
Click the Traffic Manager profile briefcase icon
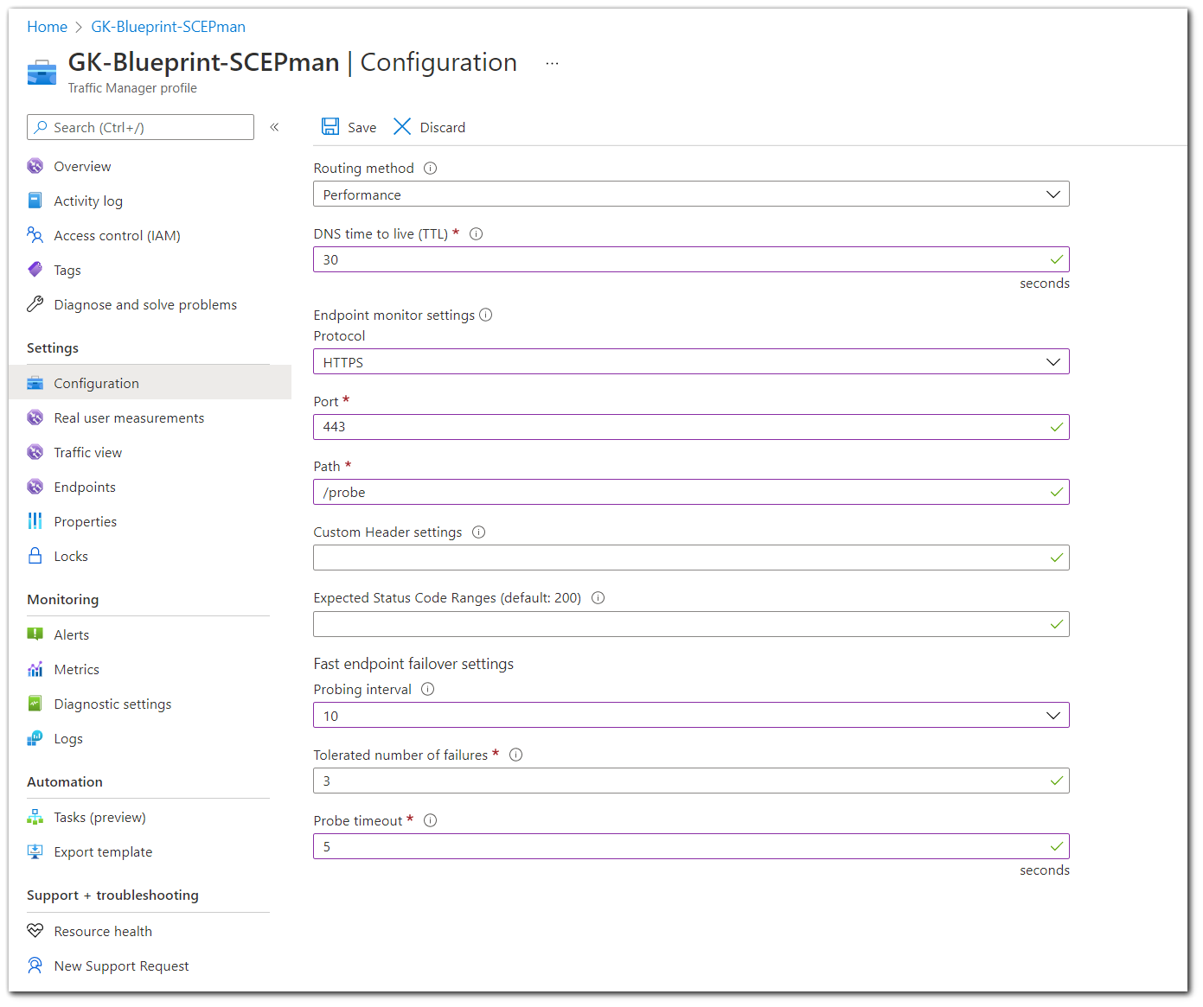(42, 73)
